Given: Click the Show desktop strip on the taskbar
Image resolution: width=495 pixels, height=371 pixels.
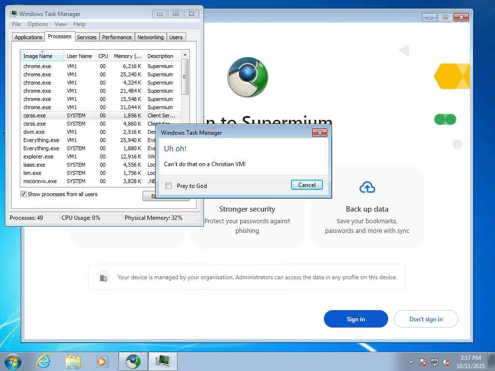Looking at the screenshot, I should pyautogui.click(x=492, y=362).
